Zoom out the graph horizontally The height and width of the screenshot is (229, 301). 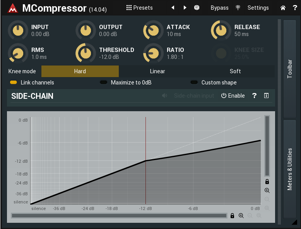[x=250, y=215]
